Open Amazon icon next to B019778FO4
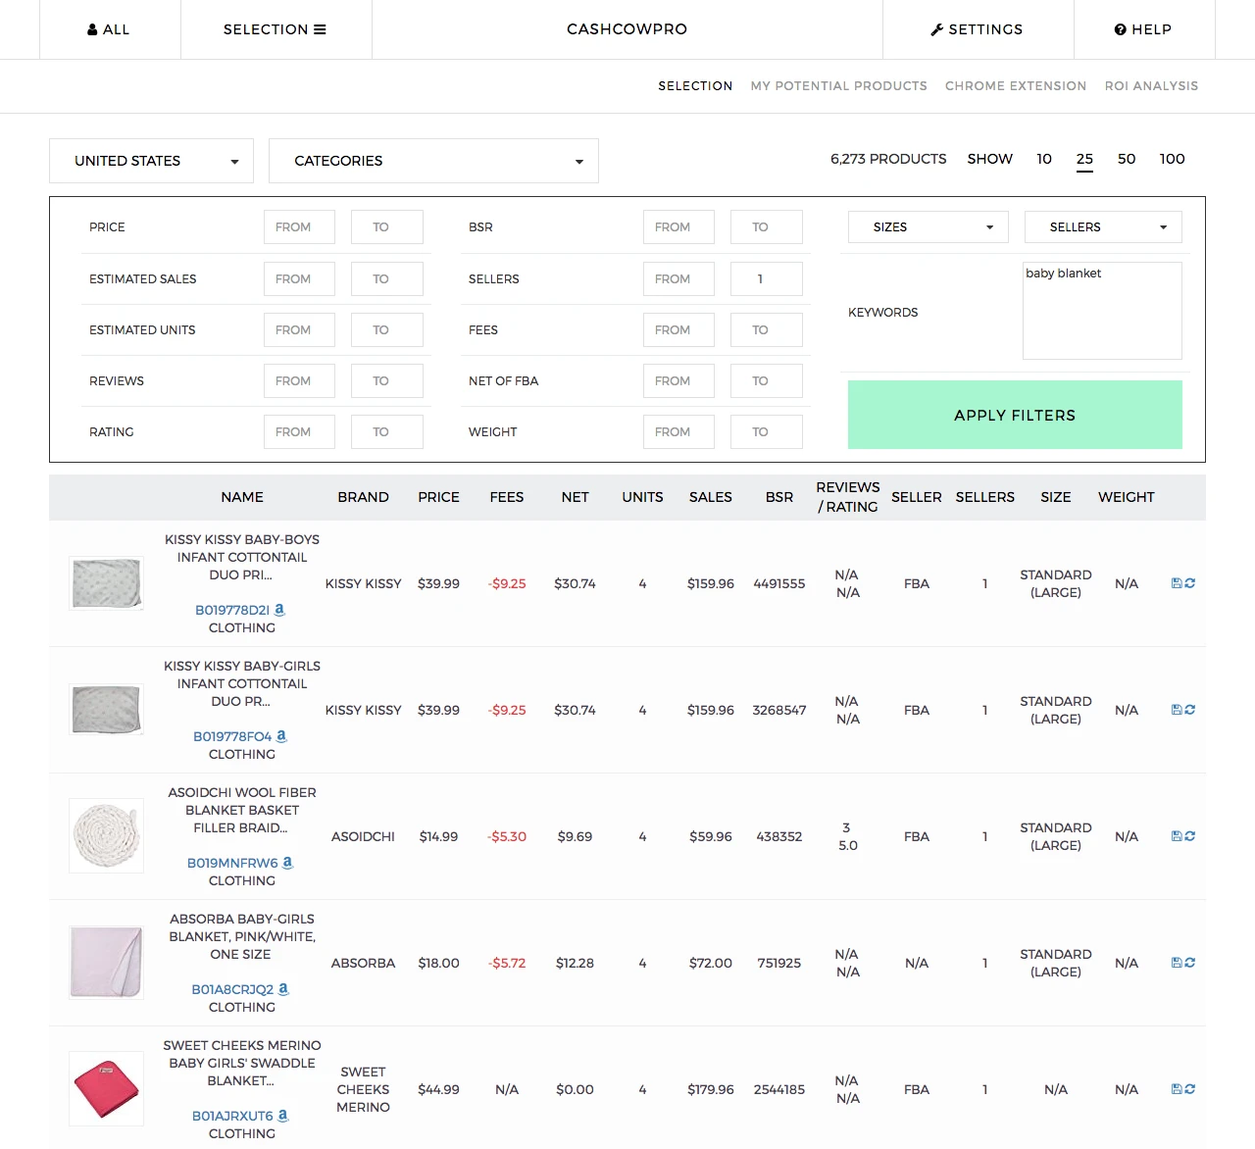The height and width of the screenshot is (1149, 1255). click(x=281, y=736)
